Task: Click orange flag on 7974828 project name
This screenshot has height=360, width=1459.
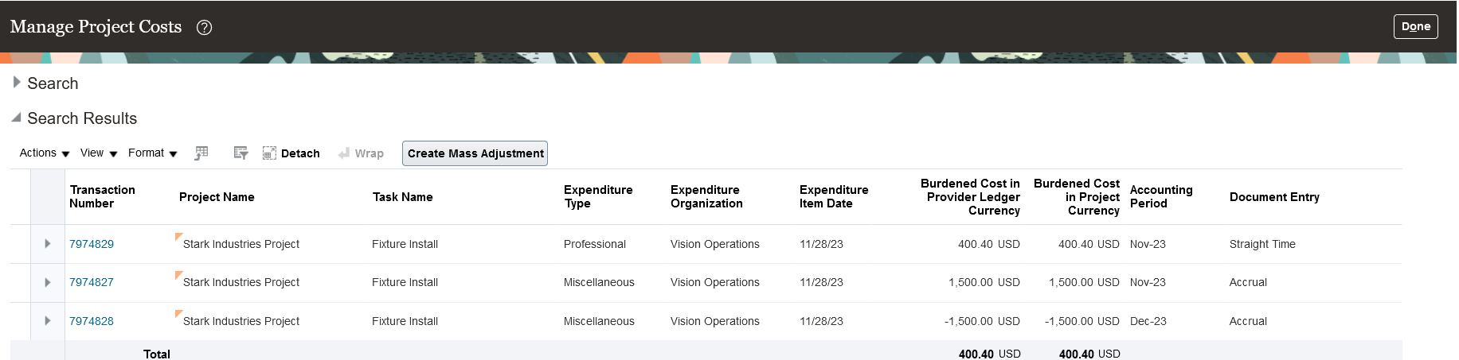Action: [x=178, y=313]
